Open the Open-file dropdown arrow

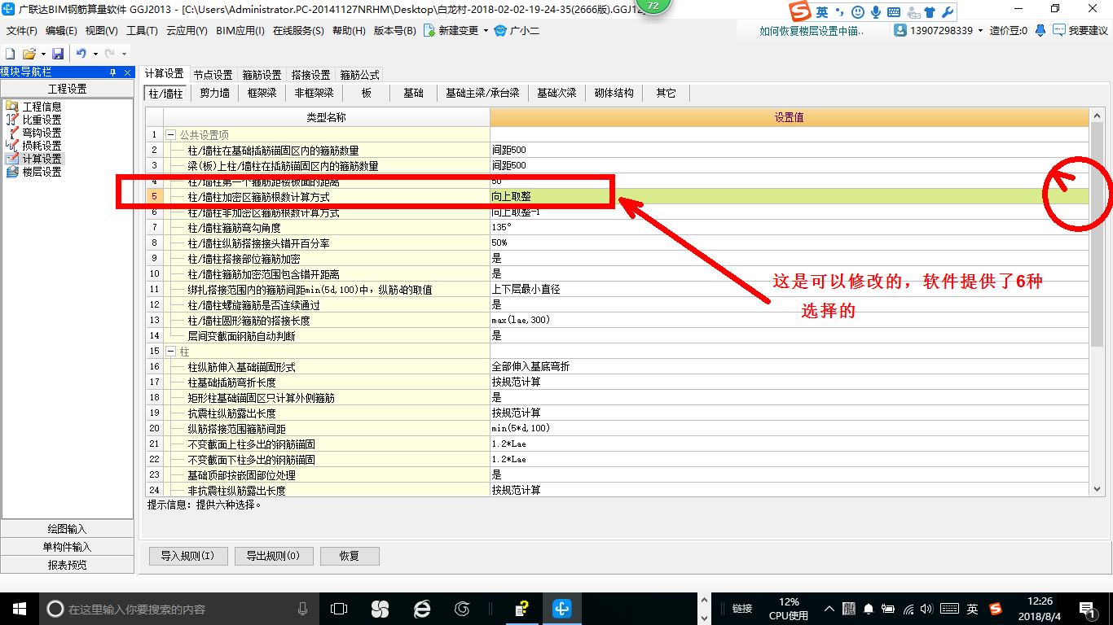[x=42, y=54]
